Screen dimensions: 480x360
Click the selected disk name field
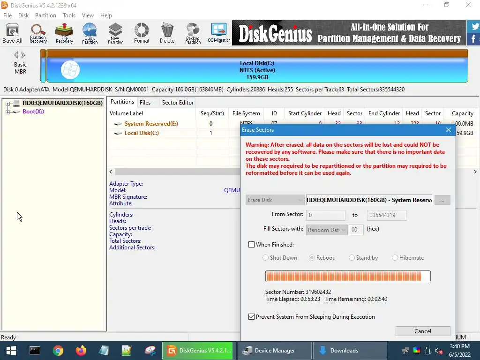pos(369,200)
